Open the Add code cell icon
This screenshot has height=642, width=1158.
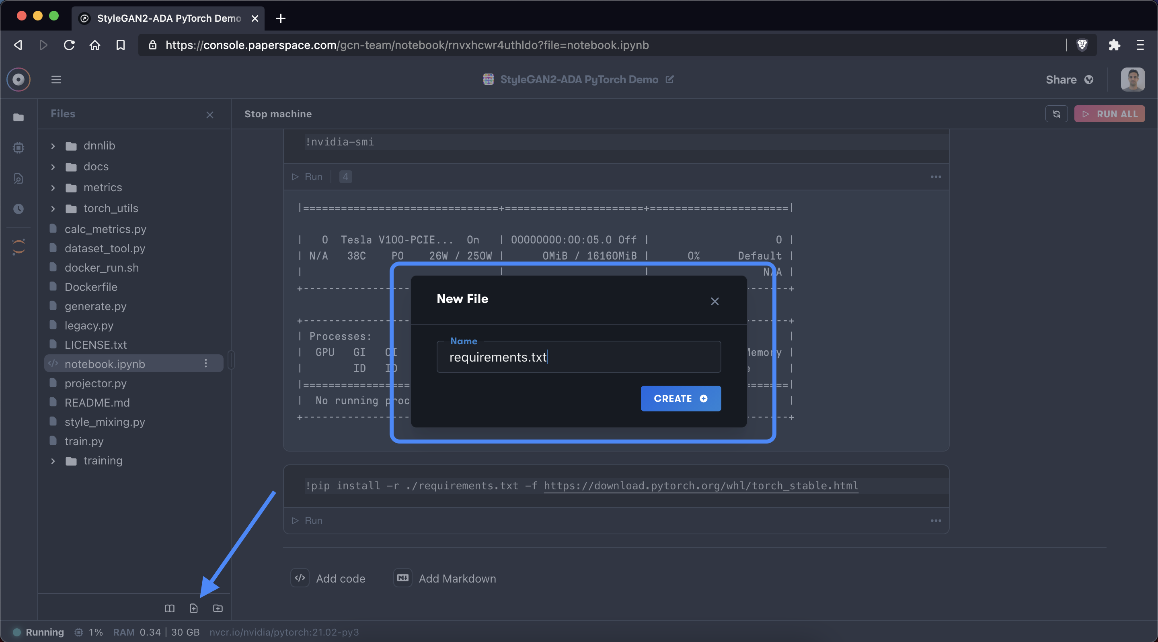click(x=300, y=578)
